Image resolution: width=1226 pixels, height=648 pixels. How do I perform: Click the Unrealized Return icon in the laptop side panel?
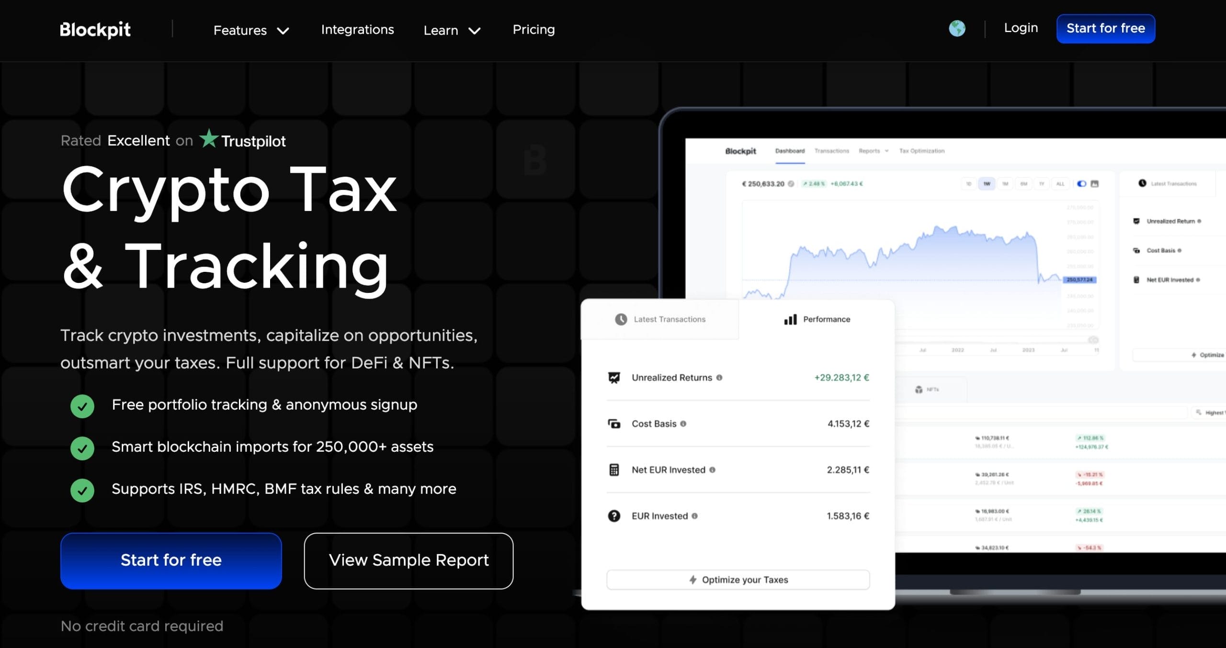(x=1136, y=221)
